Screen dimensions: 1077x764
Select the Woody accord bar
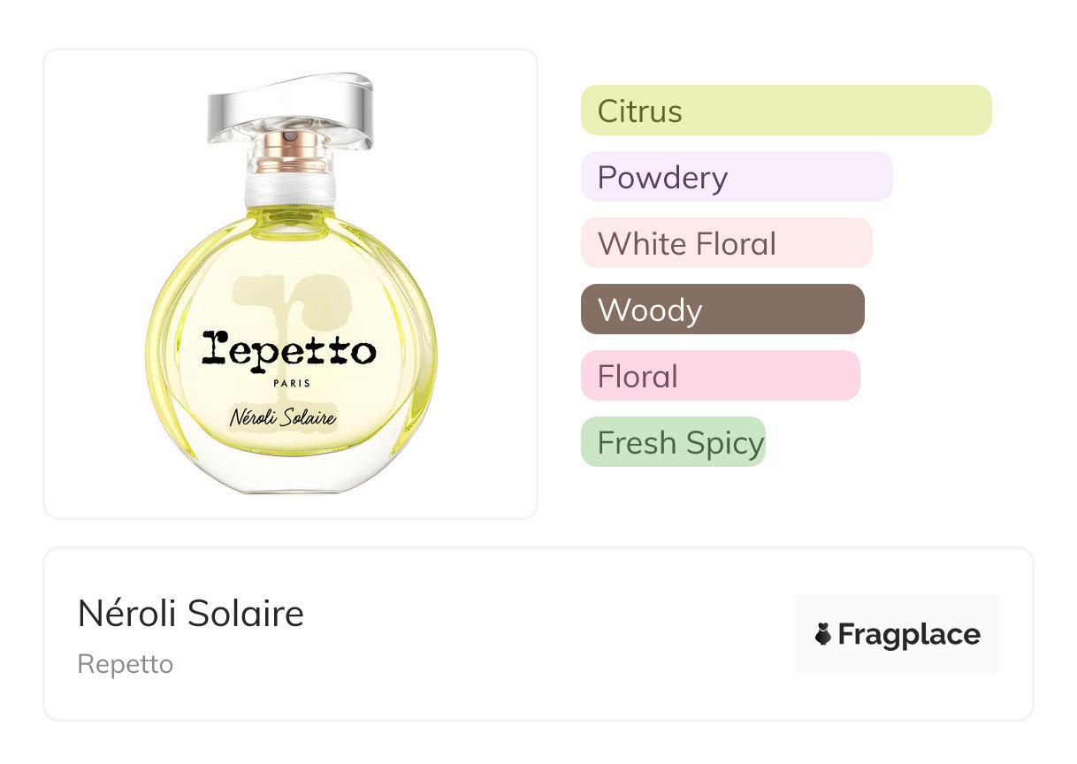(722, 309)
